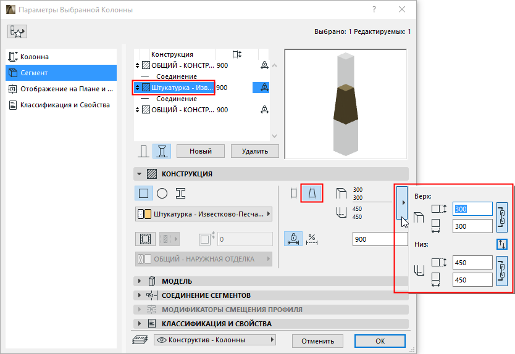The width and height of the screenshot is (515, 354).
Task: Choose the I-beam complex profile shape
Action: point(181,194)
